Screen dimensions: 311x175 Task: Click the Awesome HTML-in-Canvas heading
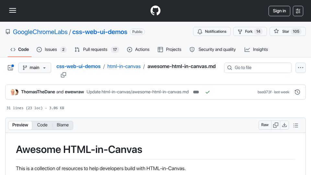[x=79, y=149]
